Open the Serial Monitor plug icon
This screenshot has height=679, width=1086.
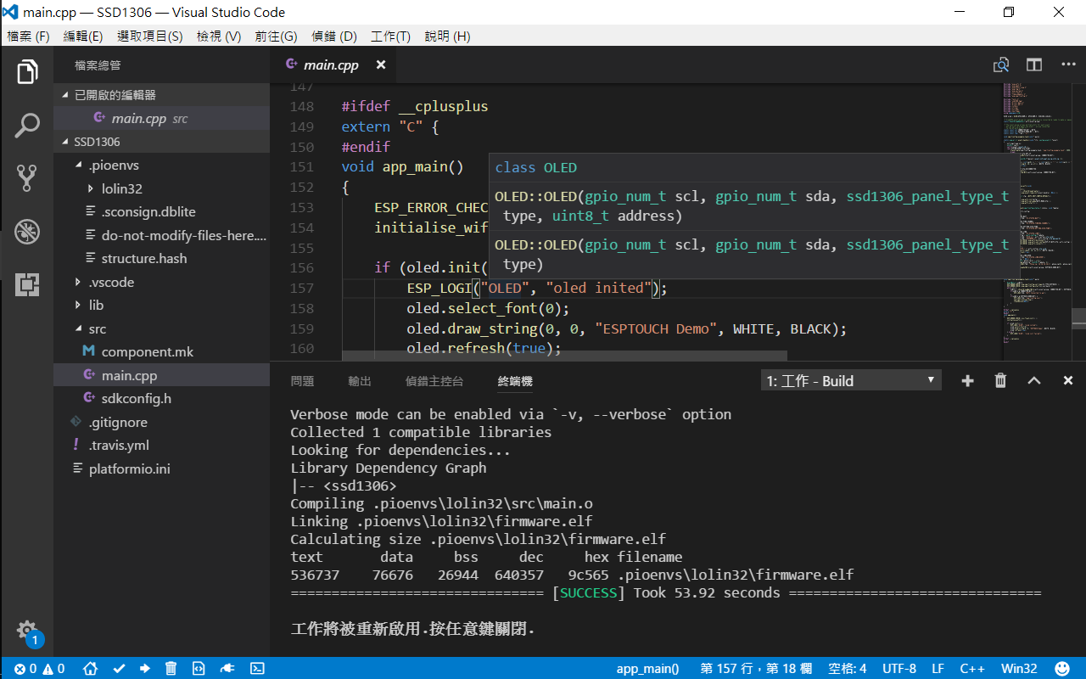click(227, 668)
